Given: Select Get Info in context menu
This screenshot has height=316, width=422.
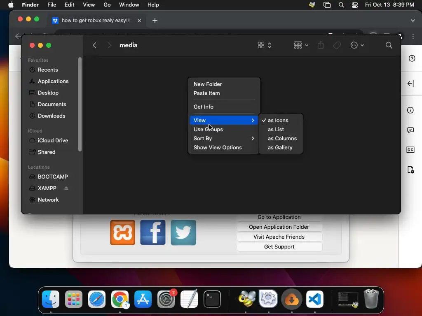Looking at the screenshot, I should [x=224, y=107].
